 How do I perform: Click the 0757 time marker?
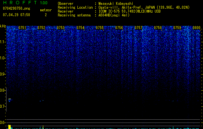138,28
